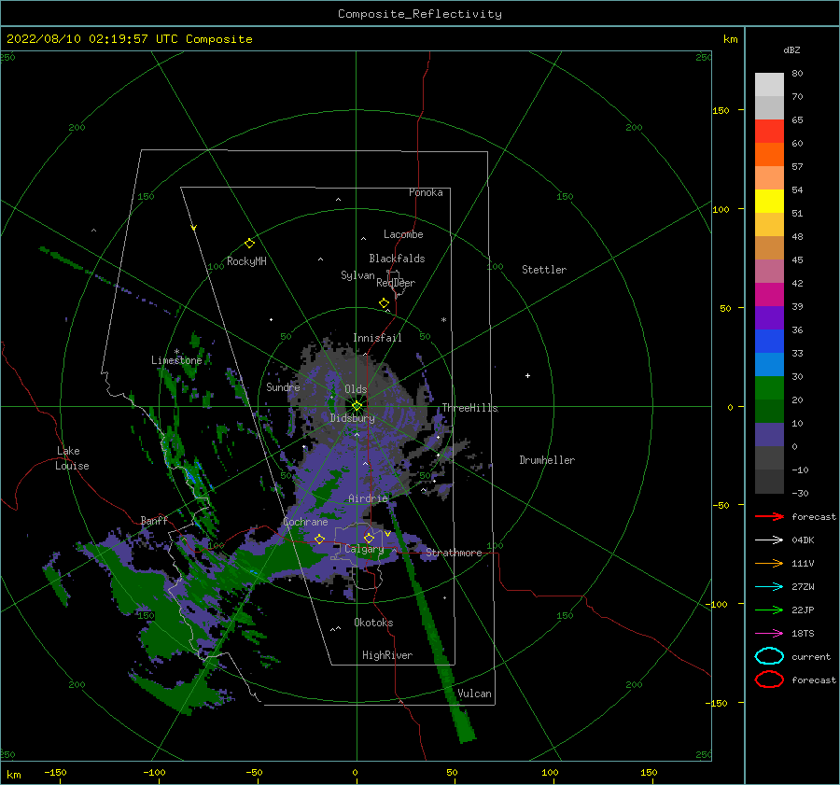Click the Composite_Reflectivity title
The width and height of the screenshot is (840, 785).
point(420,14)
